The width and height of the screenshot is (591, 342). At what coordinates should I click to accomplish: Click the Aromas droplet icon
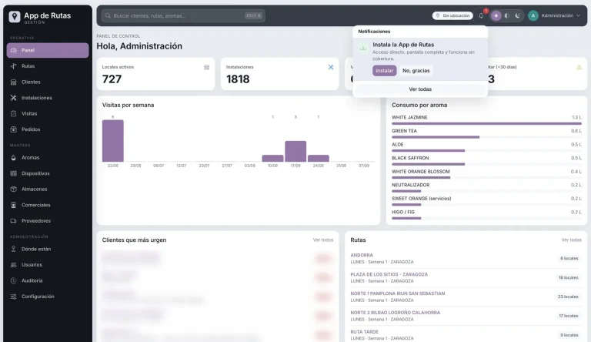tap(14, 158)
